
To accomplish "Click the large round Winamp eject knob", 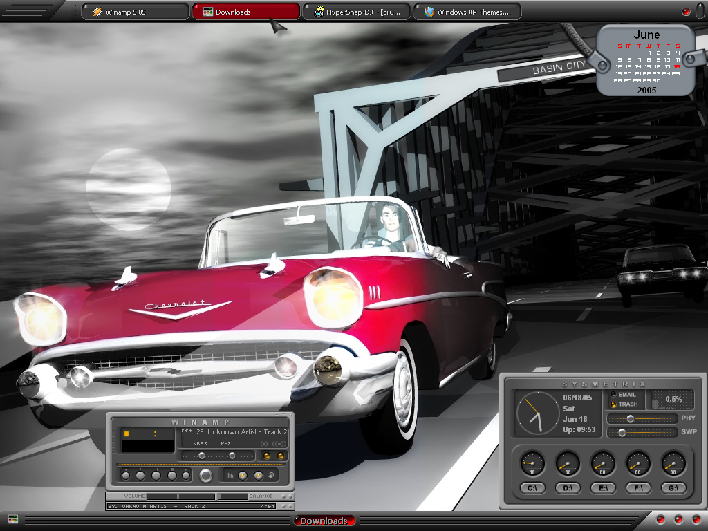I will click(x=206, y=476).
